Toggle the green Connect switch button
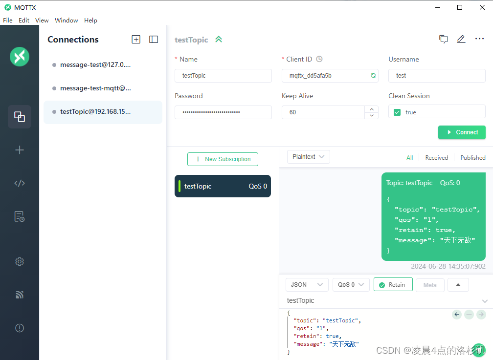 point(462,132)
